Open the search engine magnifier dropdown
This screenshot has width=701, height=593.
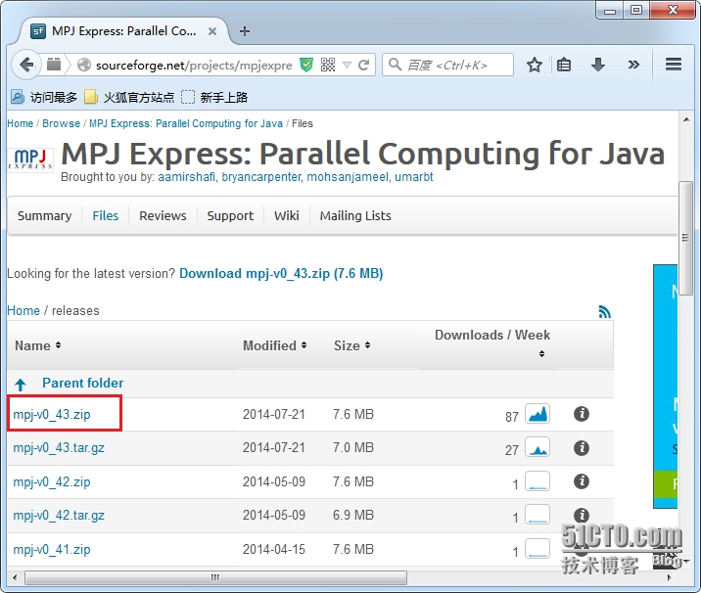[395, 65]
